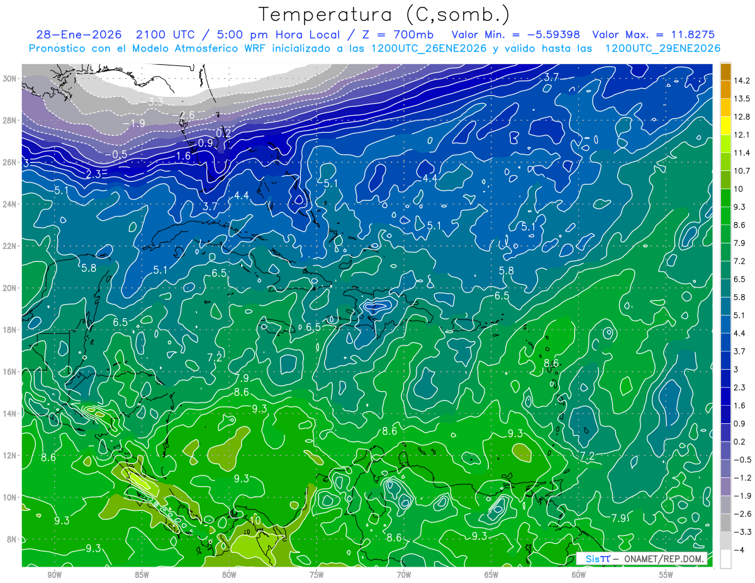755x583 pixels.
Task: Click the purple swatch between -1.2 and -1.9
Action: 725,487
